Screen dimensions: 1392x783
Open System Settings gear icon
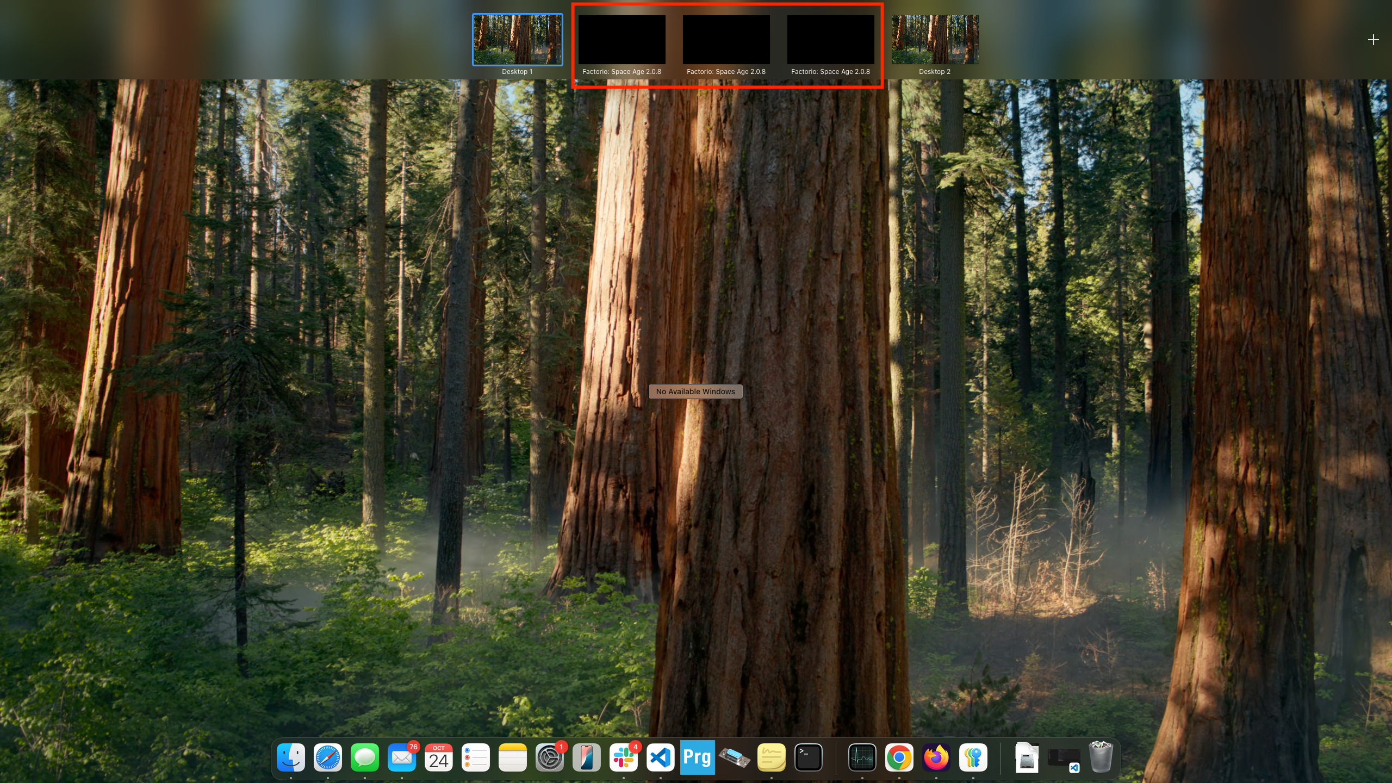tap(550, 757)
